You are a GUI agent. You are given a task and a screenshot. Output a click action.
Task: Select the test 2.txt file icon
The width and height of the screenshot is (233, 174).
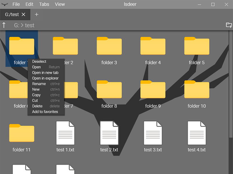(x=109, y=133)
